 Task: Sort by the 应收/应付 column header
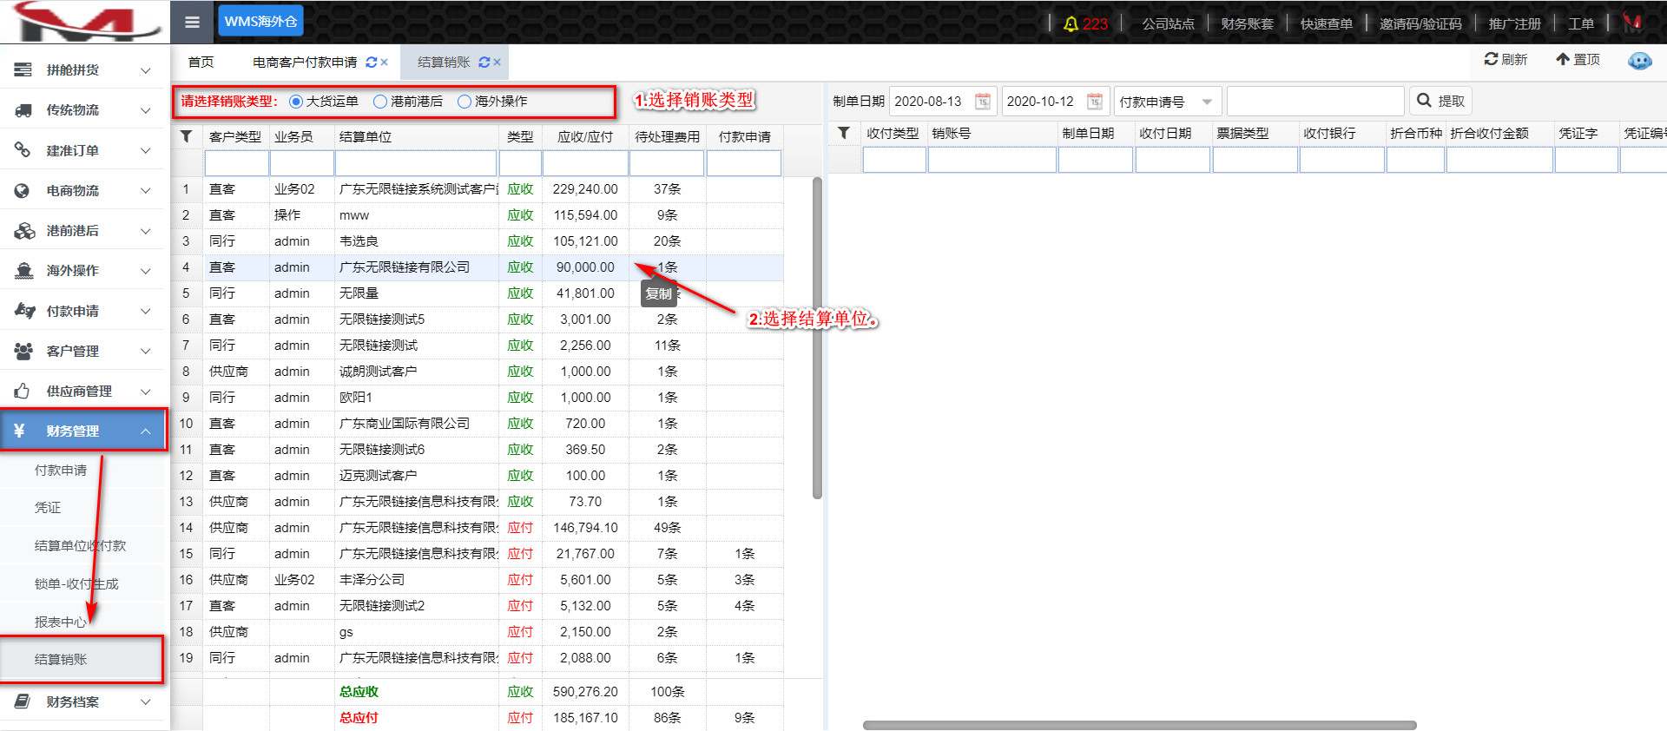pos(585,136)
